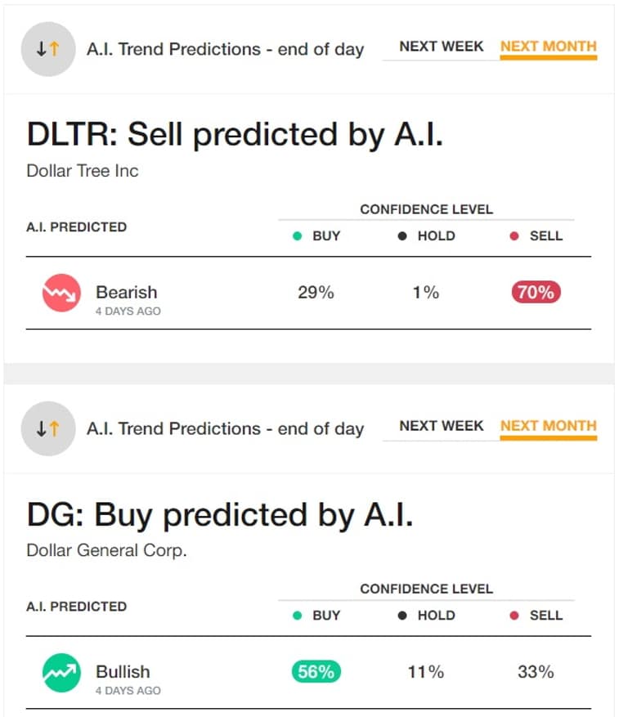Screen dimensions: 619x717
Task: Switch DLTR panel to NEXT WEEK tab
Action: tap(441, 47)
